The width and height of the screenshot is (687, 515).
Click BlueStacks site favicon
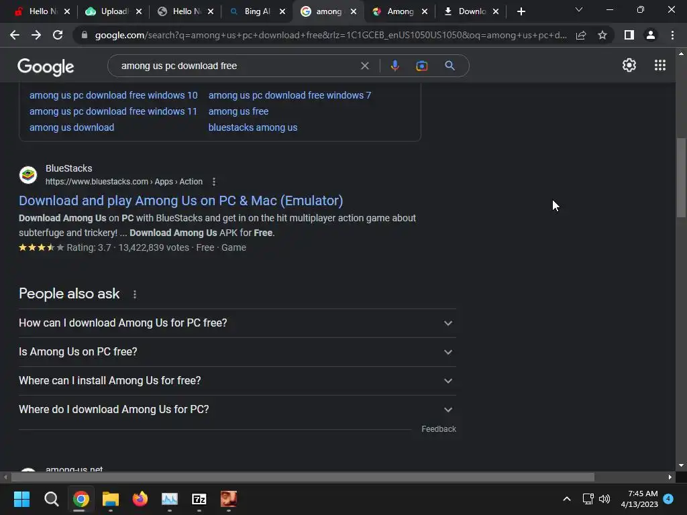[x=28, y=175]
